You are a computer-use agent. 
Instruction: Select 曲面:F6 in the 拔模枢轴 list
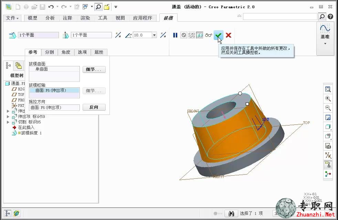coord(54,90)
